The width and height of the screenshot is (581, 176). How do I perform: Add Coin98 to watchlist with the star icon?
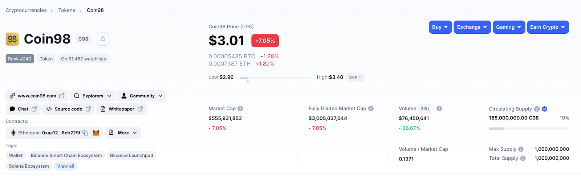coord(103,39)
